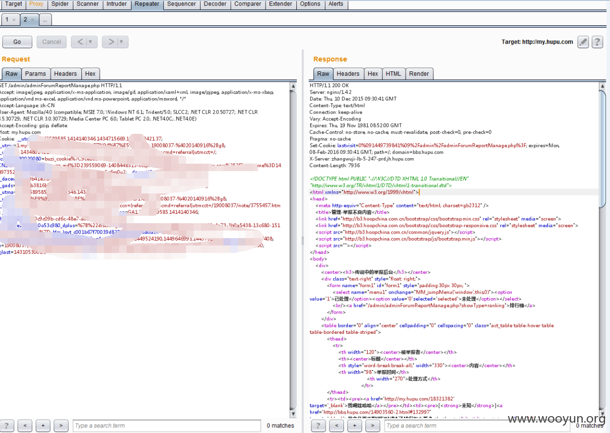610x433 pixels.
Task: Click 'Vary: Accept-Encoding' response header
Action: (x=336, y=119)
